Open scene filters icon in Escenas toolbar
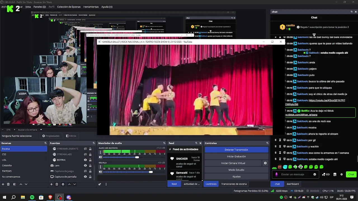Image resolution: width=358 pixels, height=201 pixels. coord(14,184)
